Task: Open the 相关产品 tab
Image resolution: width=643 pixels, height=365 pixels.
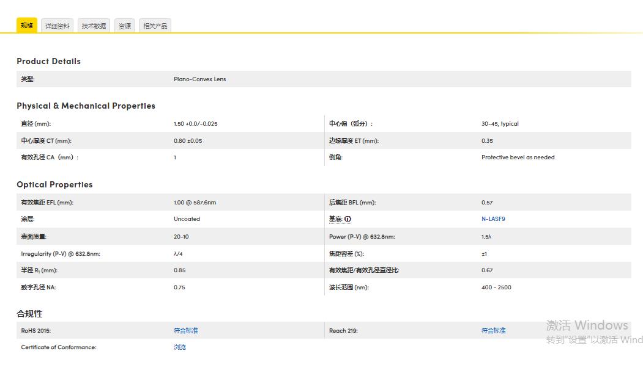Action: click(x=155, y=26)
